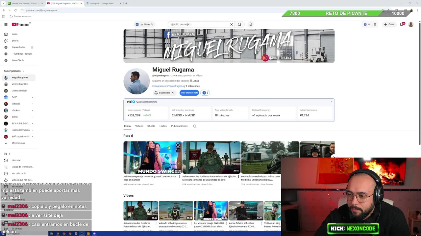Switch to the Shorts channel tab
Viewport: 421px width, 236px height.
pyautogui.click(x=151, y=126)
